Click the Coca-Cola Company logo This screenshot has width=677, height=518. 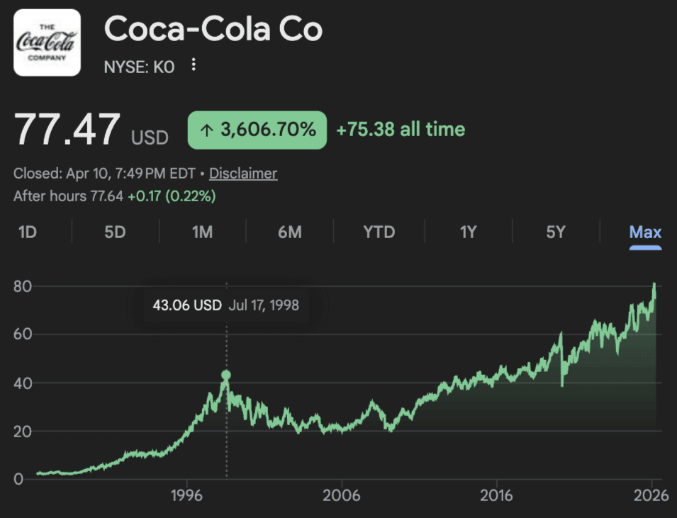click(x=47, y=42)
